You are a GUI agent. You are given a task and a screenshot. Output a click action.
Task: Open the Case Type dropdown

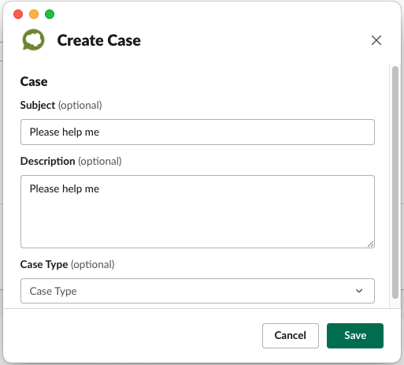coord(198,291)
